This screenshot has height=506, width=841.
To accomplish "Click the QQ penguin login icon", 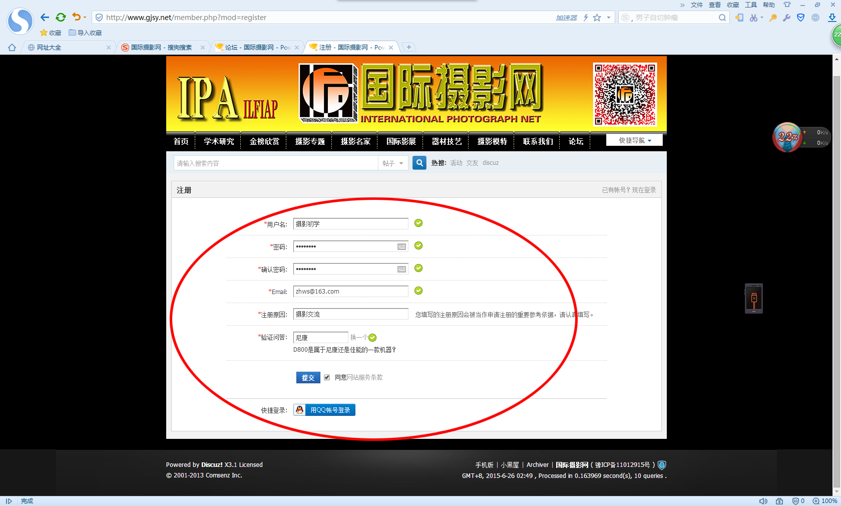I will coord(299,409).
